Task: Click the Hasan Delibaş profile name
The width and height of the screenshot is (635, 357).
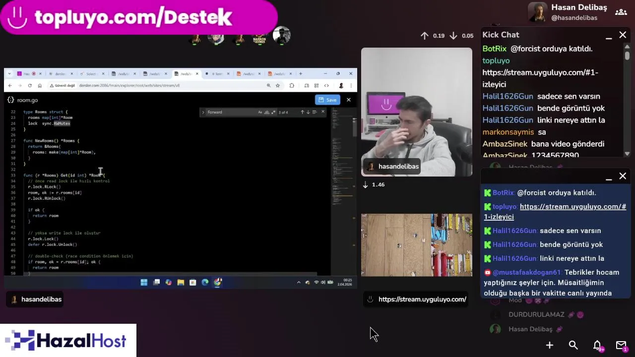Action: [x=579, y=7]
